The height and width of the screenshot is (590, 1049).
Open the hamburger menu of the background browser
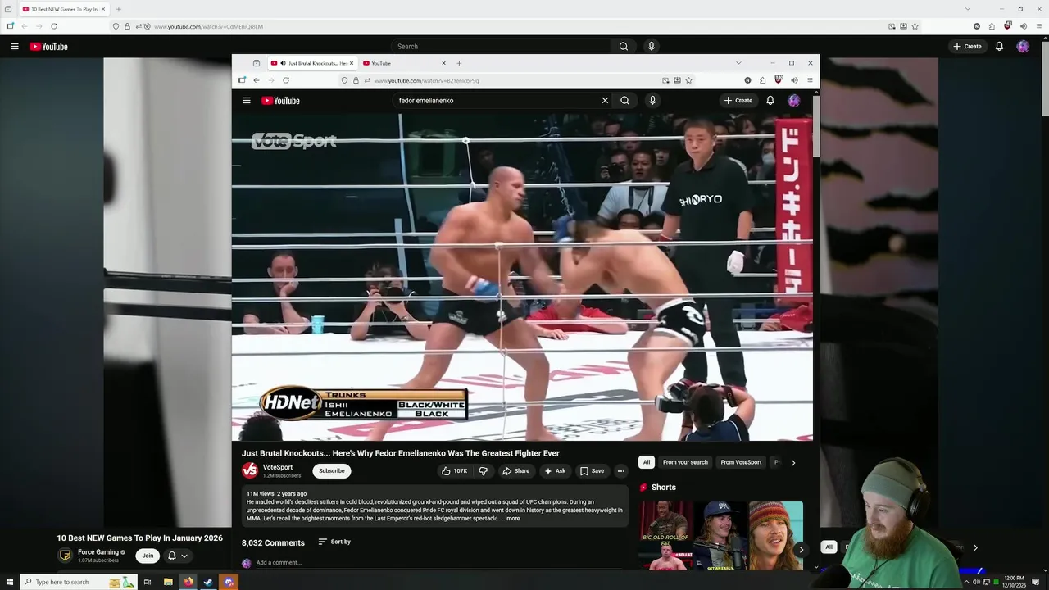[x=1038, y=26]
